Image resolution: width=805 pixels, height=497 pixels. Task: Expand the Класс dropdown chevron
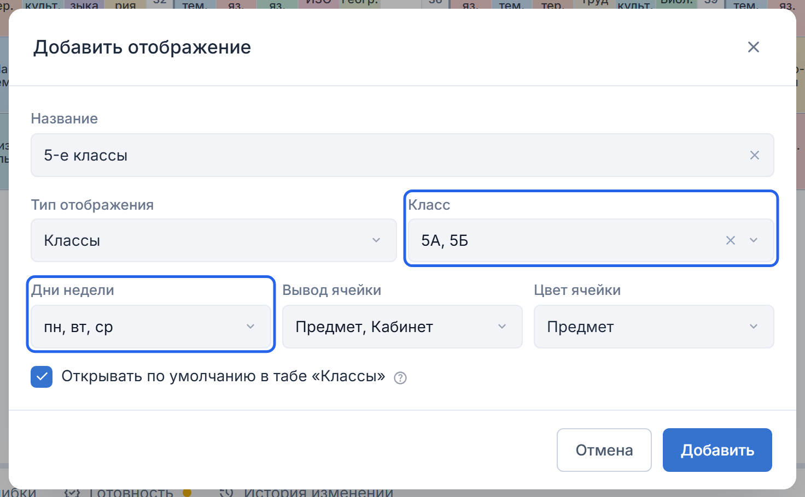click(x=754, y=240)
